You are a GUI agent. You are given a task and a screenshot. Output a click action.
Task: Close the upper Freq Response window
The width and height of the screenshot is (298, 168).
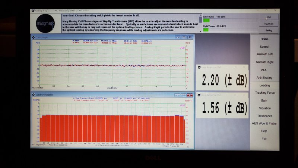(244, 67)
